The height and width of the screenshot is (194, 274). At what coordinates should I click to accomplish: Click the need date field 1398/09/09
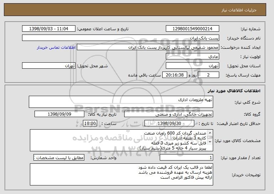coord(59,114)
